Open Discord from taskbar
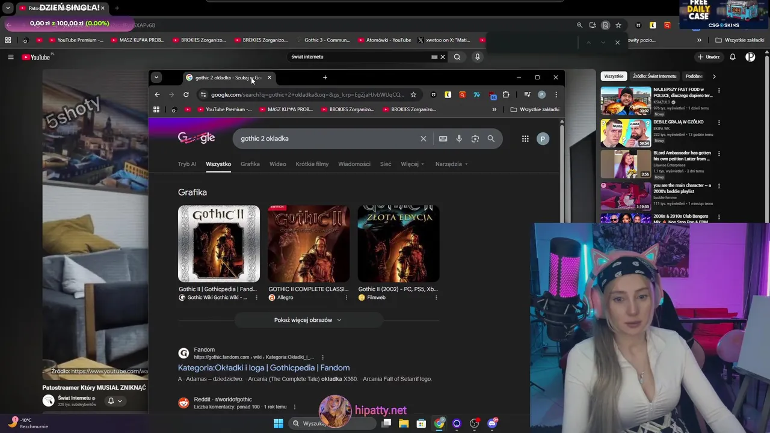 (x=492, y=423)
